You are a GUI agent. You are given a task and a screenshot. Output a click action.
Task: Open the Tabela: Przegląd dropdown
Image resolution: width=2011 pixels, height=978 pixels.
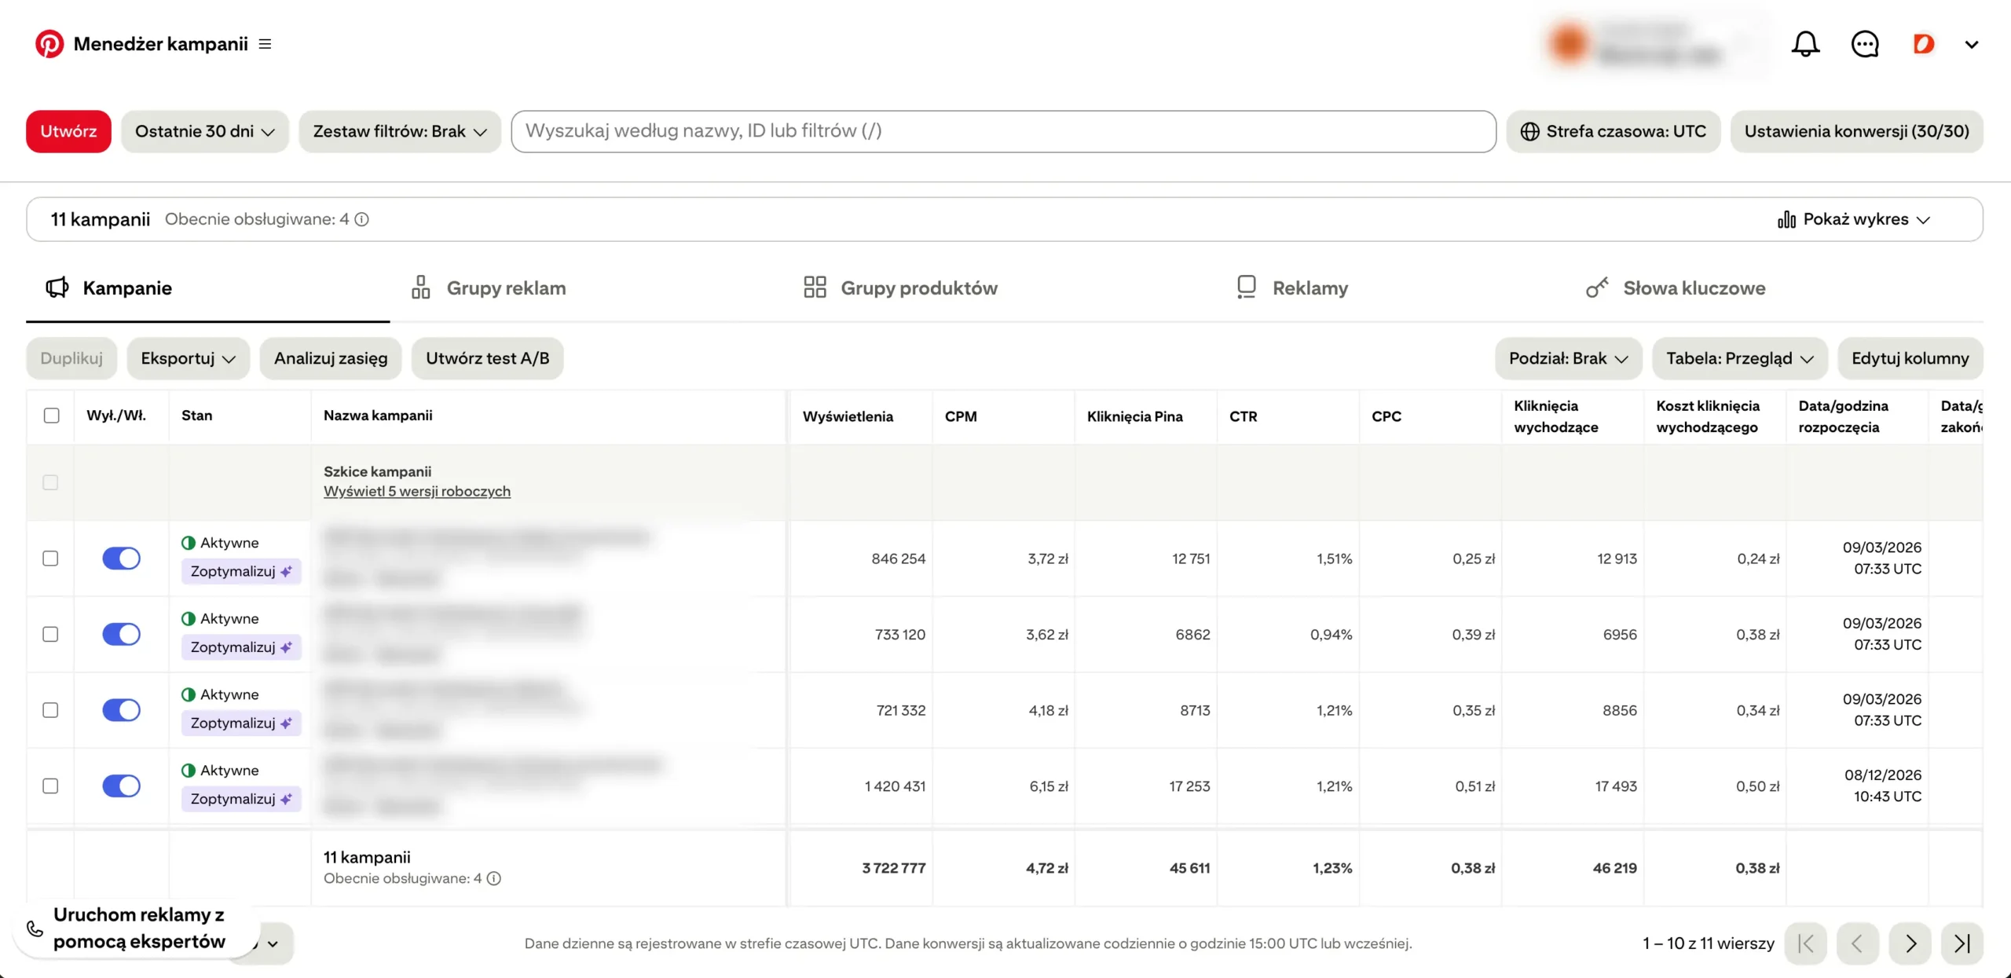click(x=1739, y=358)
